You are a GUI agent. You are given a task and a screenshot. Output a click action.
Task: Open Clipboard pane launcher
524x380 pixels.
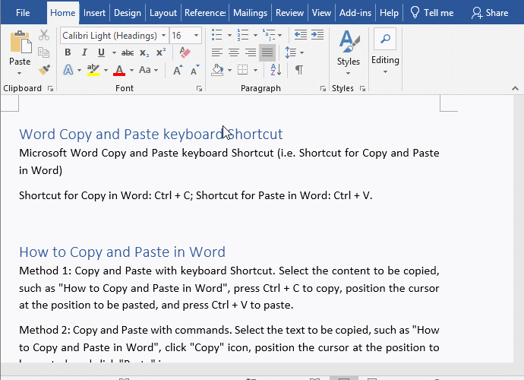[x=50, y=88]
